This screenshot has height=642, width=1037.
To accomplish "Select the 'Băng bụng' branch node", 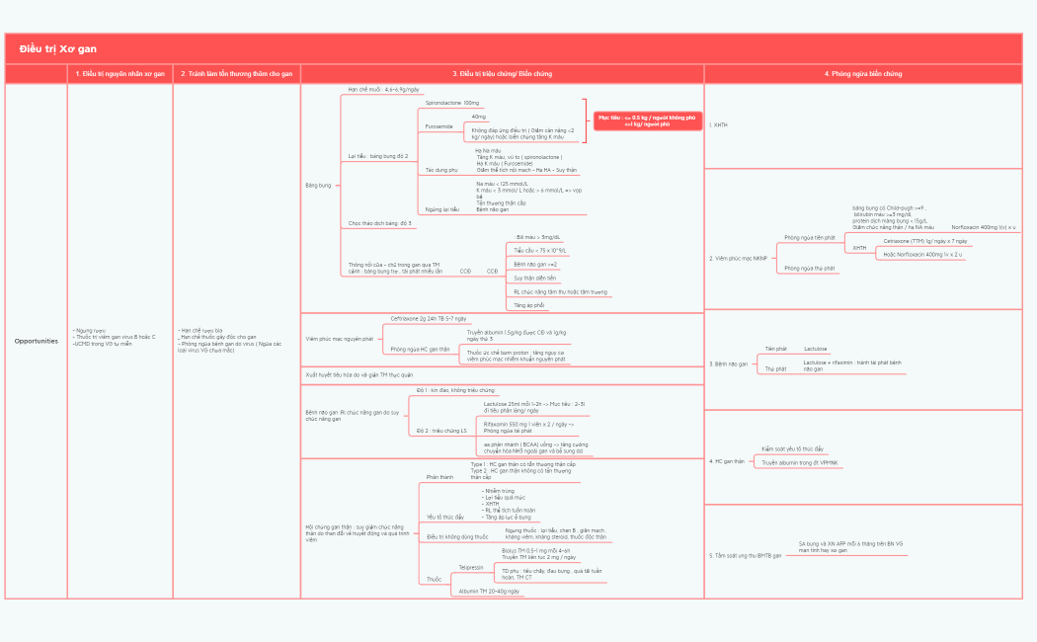I will [x=318, y=186].
